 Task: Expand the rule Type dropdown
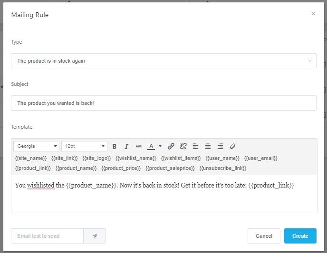(163, 61)
